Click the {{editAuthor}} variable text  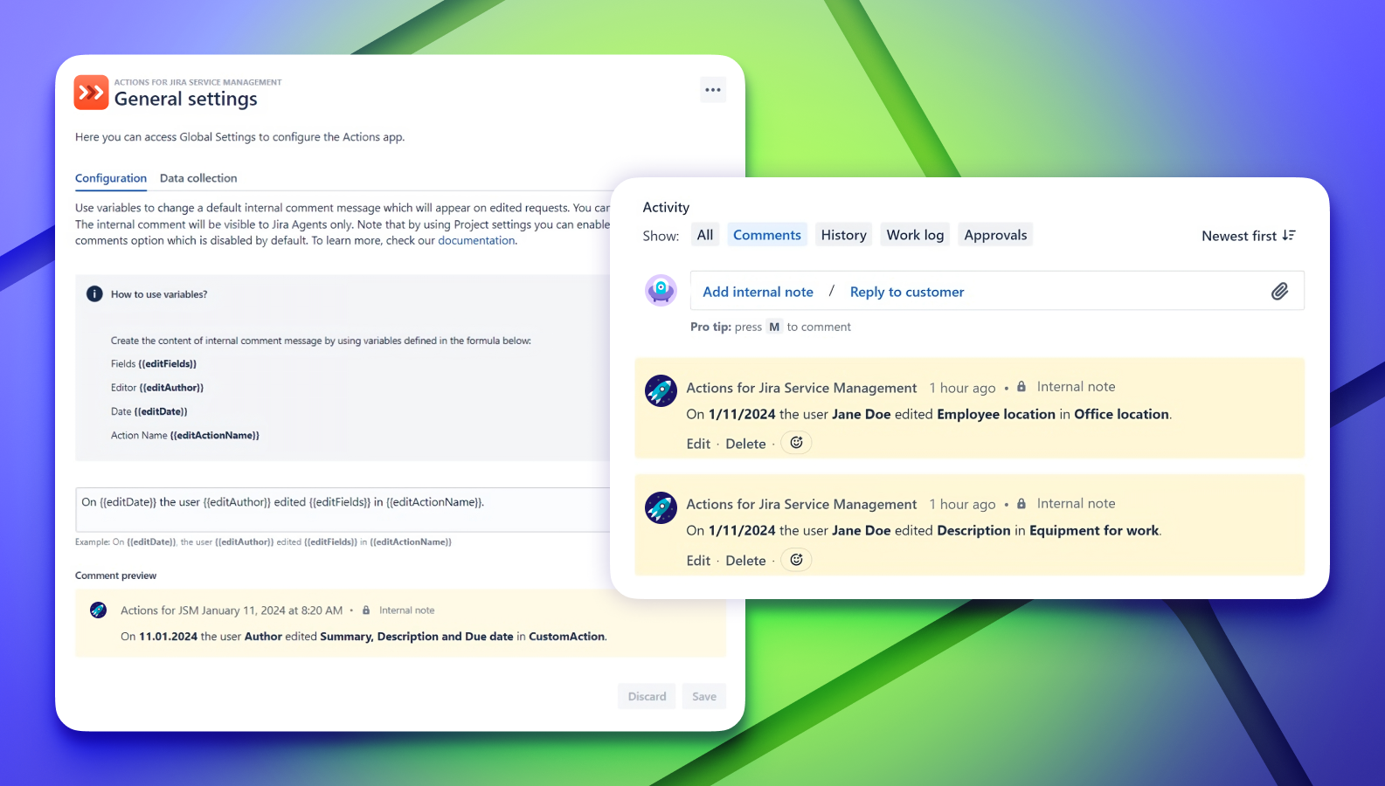point(171,388)
